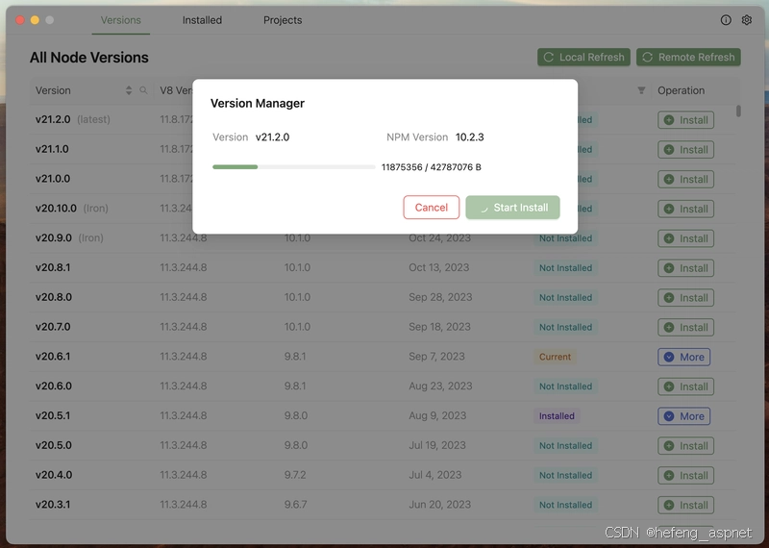This screenshot has height=548, width=769.
Task: Click the Local Refresh button
Action: pyautogui.click(x=583, y=57)
